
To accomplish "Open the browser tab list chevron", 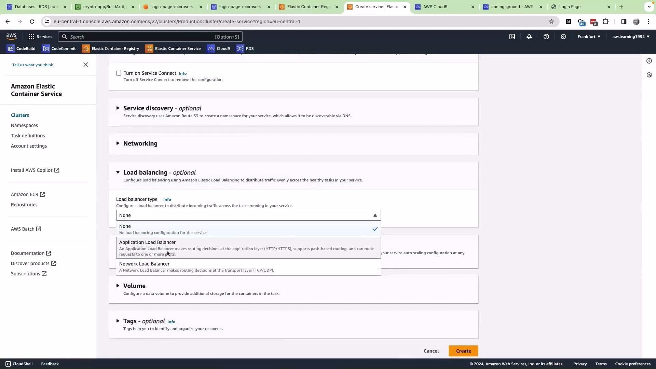I will 649,7.
